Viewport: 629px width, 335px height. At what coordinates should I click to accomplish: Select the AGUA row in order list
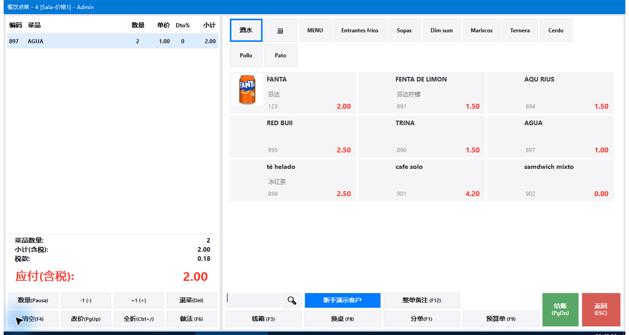click(112, 41)
